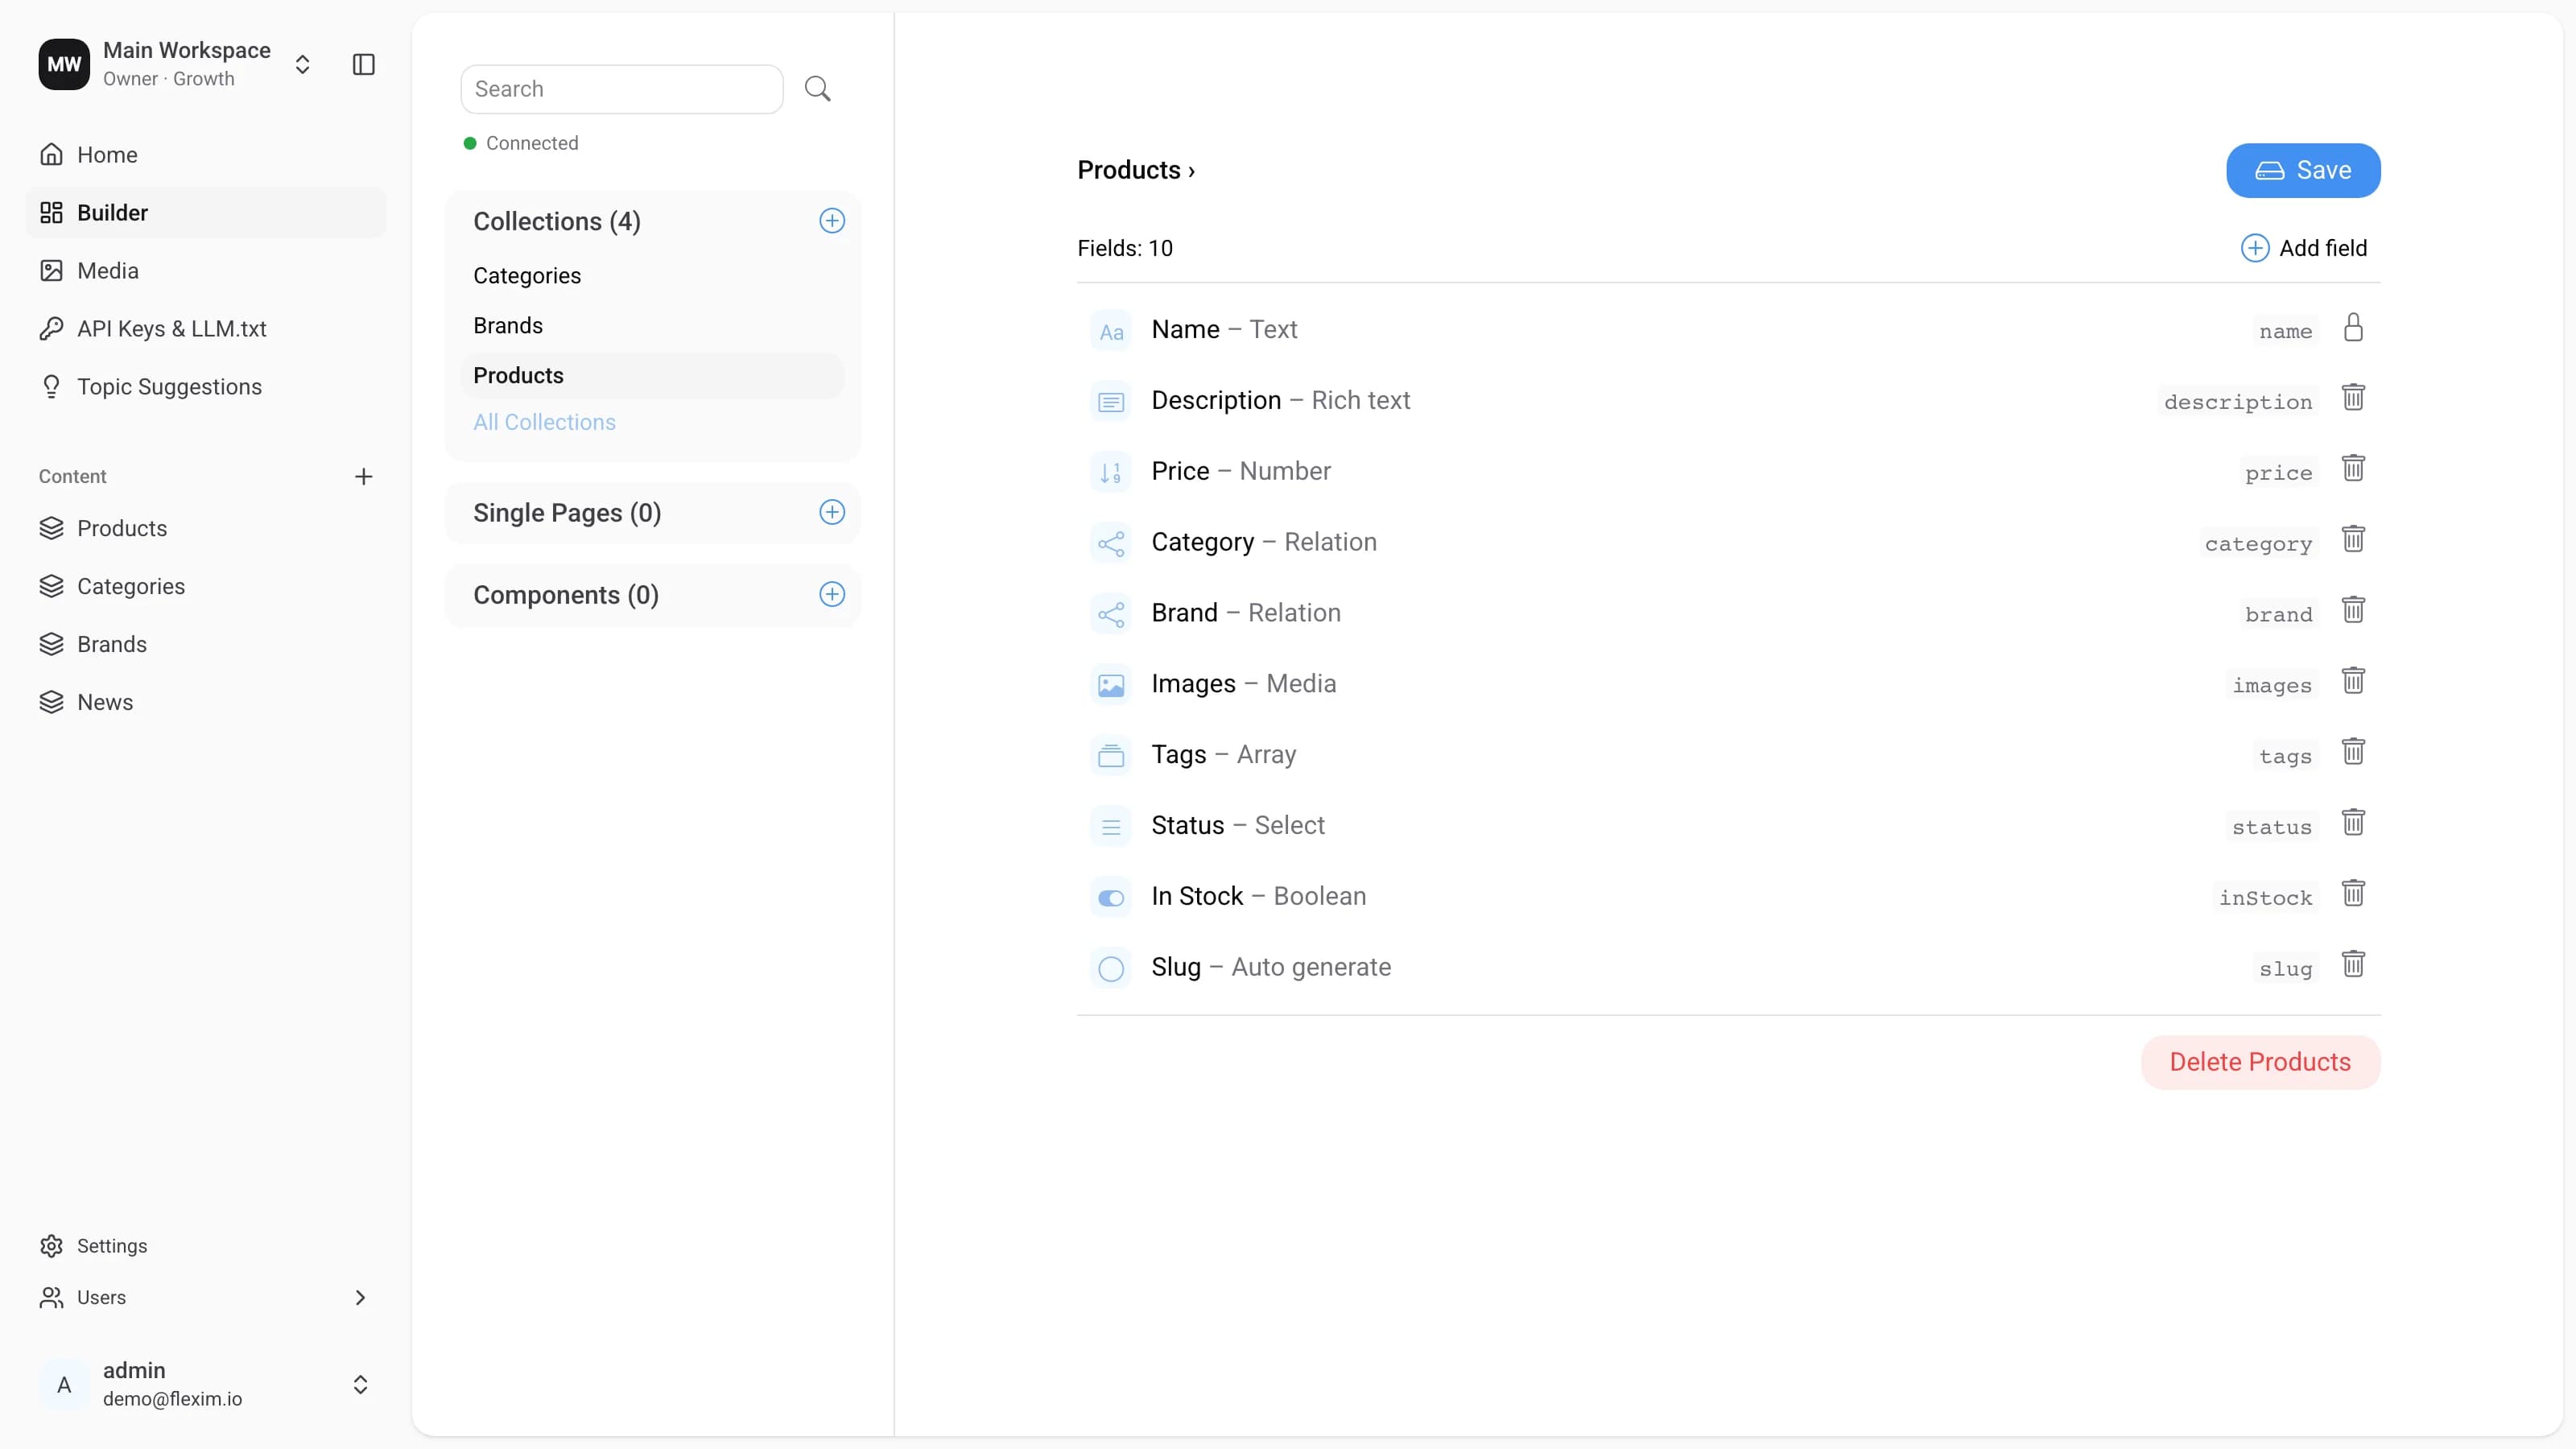Click Delete Products button
The height and width of the screenshot is (1449, 2576).
[2260, 1062]
